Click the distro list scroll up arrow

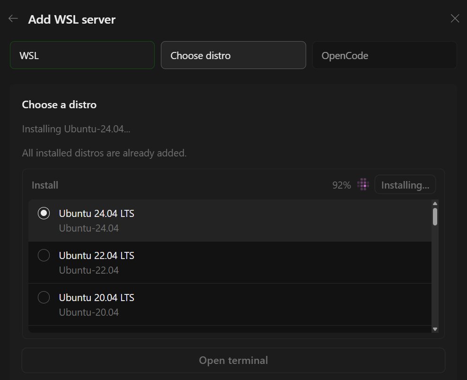435,204
